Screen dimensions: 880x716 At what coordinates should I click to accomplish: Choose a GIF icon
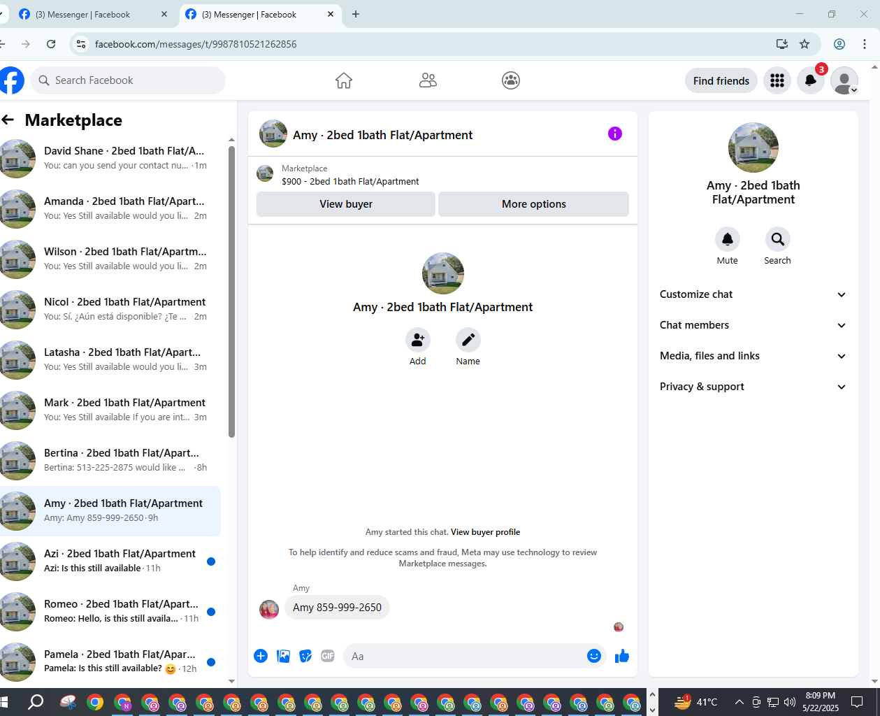click(x=328, y=656)
